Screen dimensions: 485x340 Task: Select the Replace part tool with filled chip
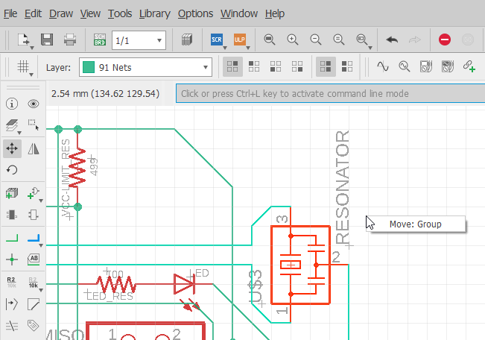coord(12,215)
